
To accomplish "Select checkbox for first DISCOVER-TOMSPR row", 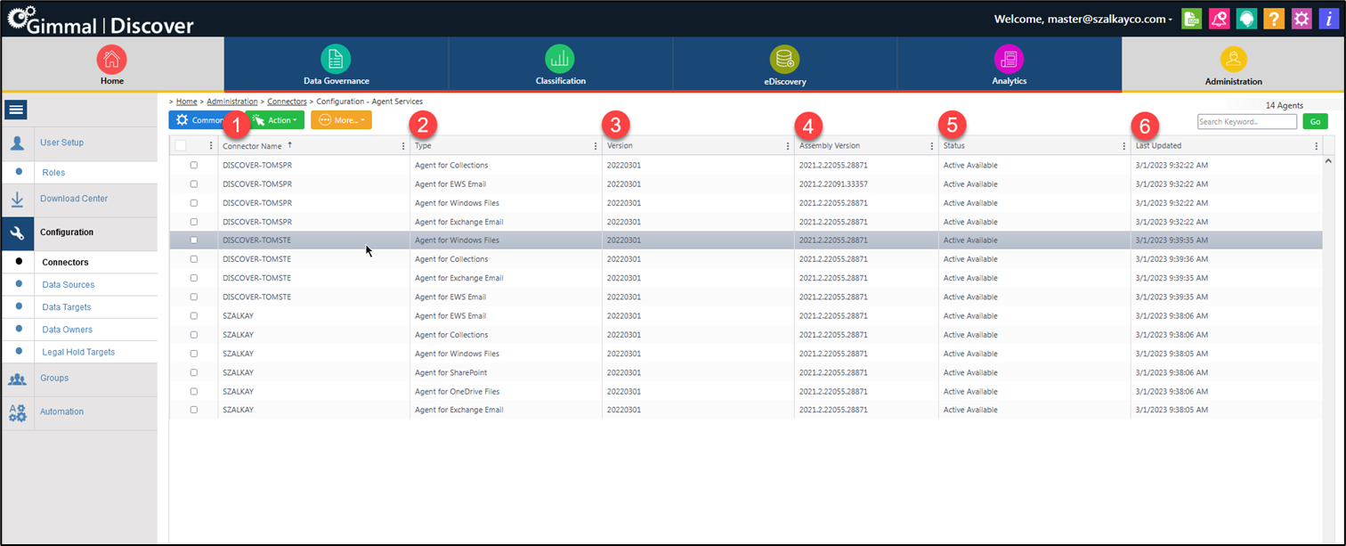I will [x=193, y=165].
